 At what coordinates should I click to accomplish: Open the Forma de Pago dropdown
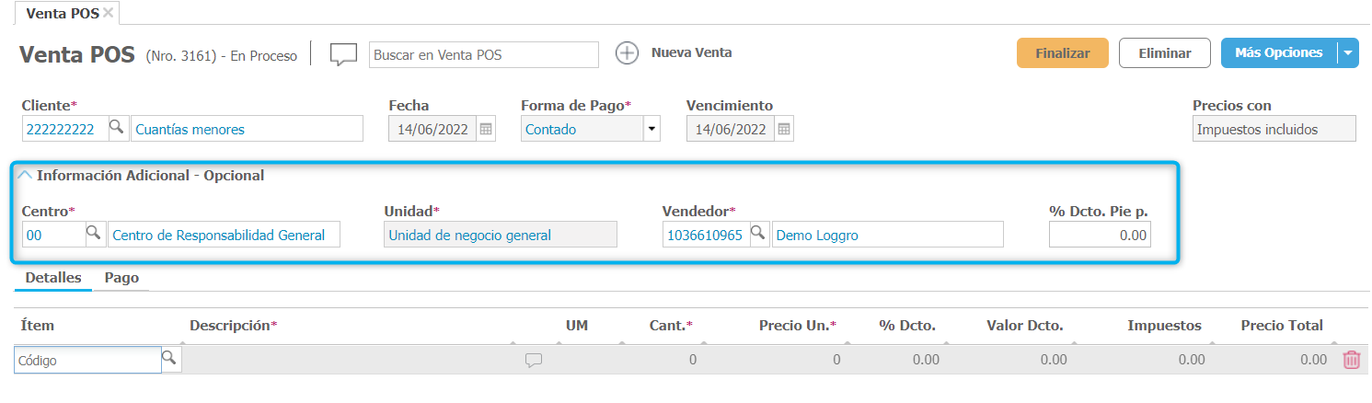click(x=651, y=129)
